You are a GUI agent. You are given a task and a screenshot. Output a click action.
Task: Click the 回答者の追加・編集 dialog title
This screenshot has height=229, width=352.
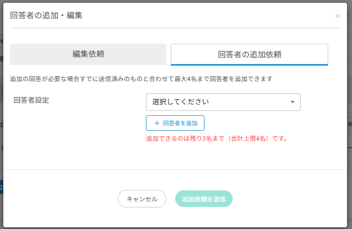click(46, 15)
